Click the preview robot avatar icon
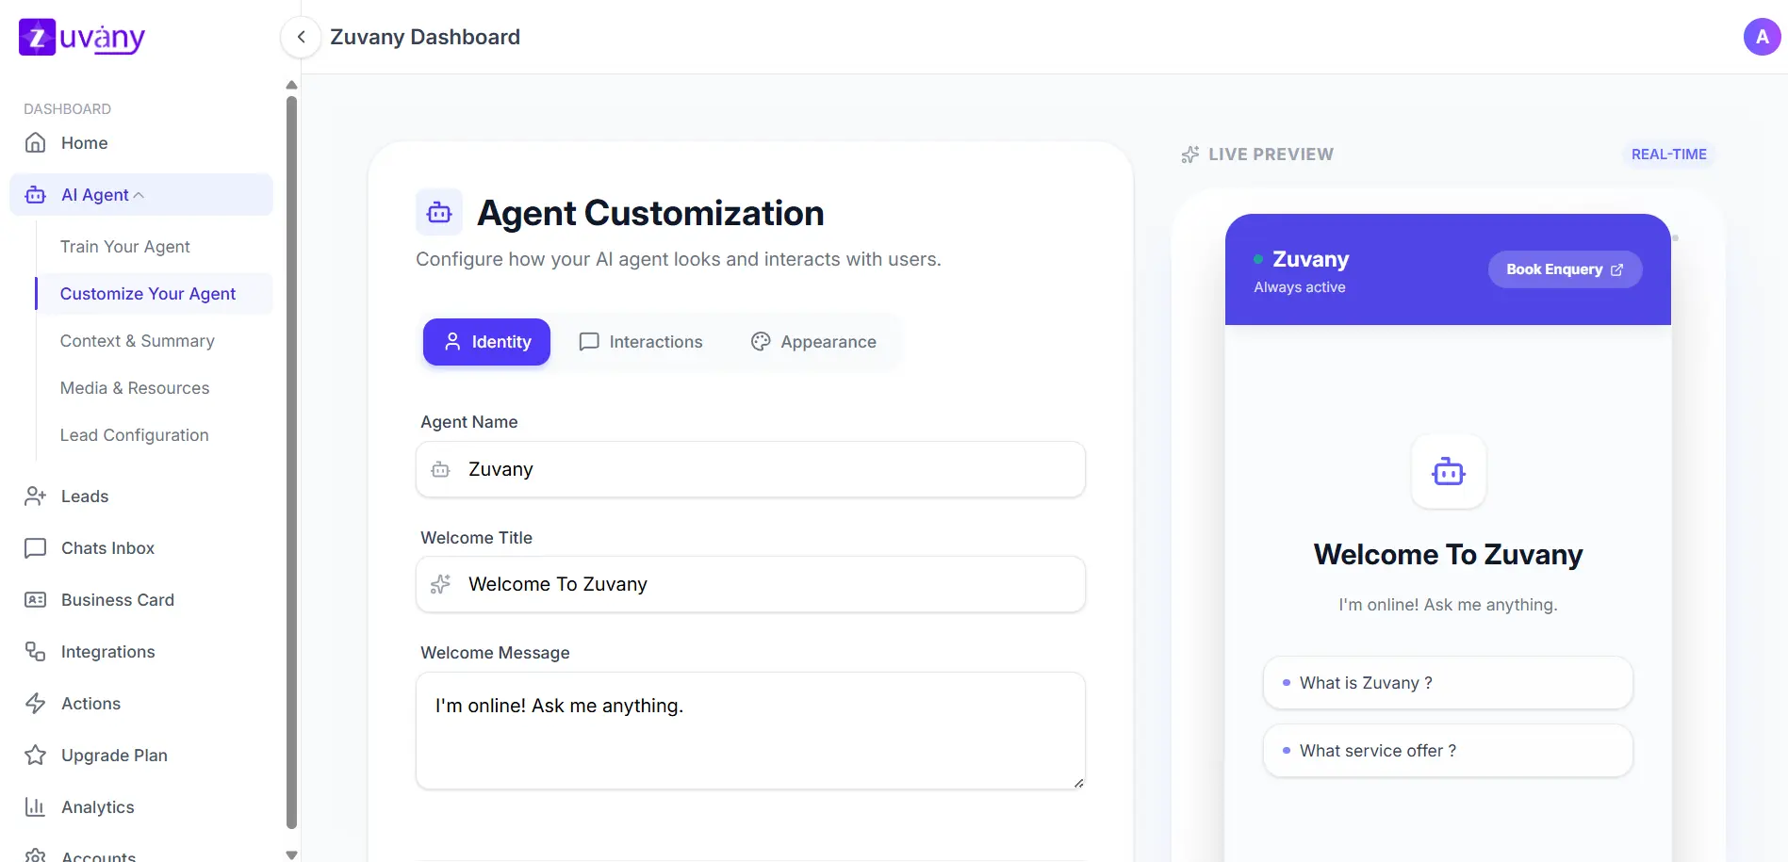Screen dimensions: 1788x862 1448,471
